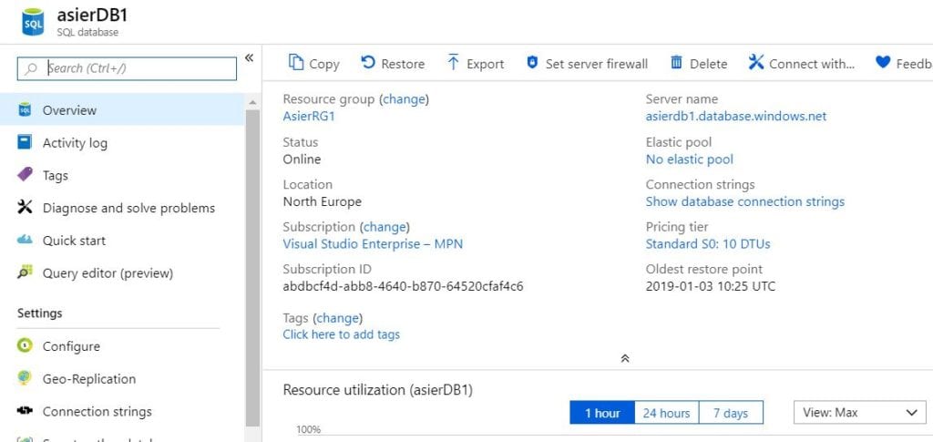Click the Query editor icon
Viewport: 933px width, 442px height.
pos(25,273)
